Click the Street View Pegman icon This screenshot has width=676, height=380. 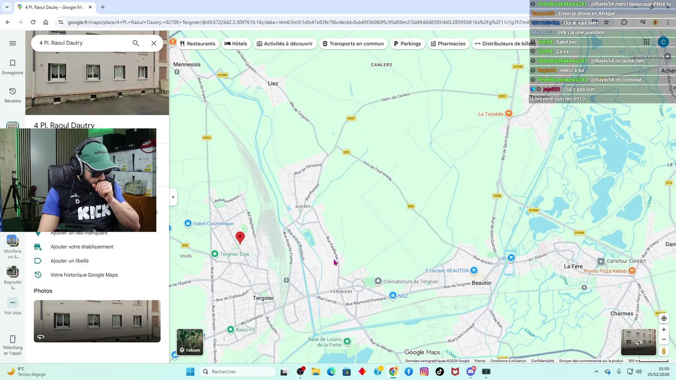point(664,351)
